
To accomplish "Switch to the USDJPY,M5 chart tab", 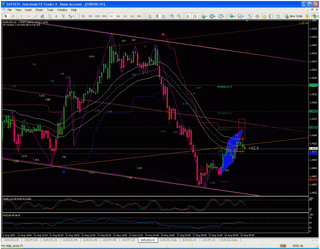I will tap(110, 240).
